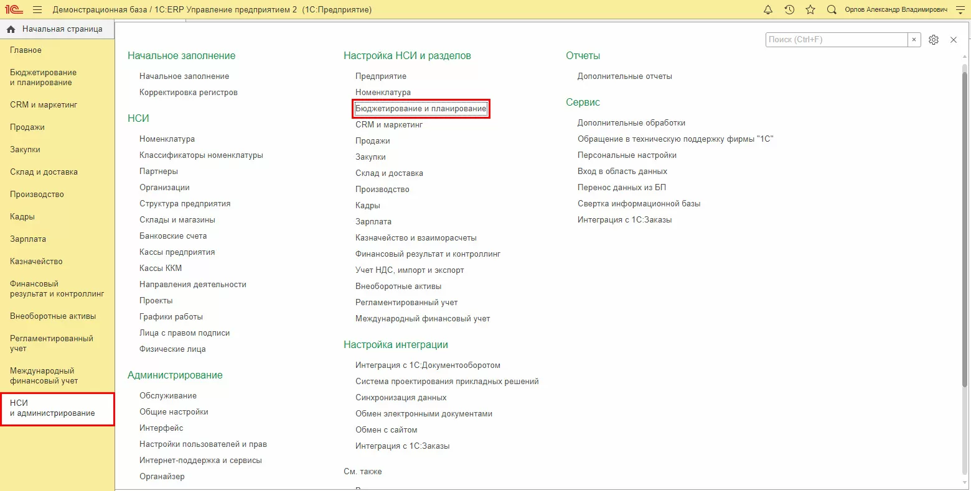Open Перенос данных из БП link
This screenshot has width=971, height=491.
[x=622, y=188]
